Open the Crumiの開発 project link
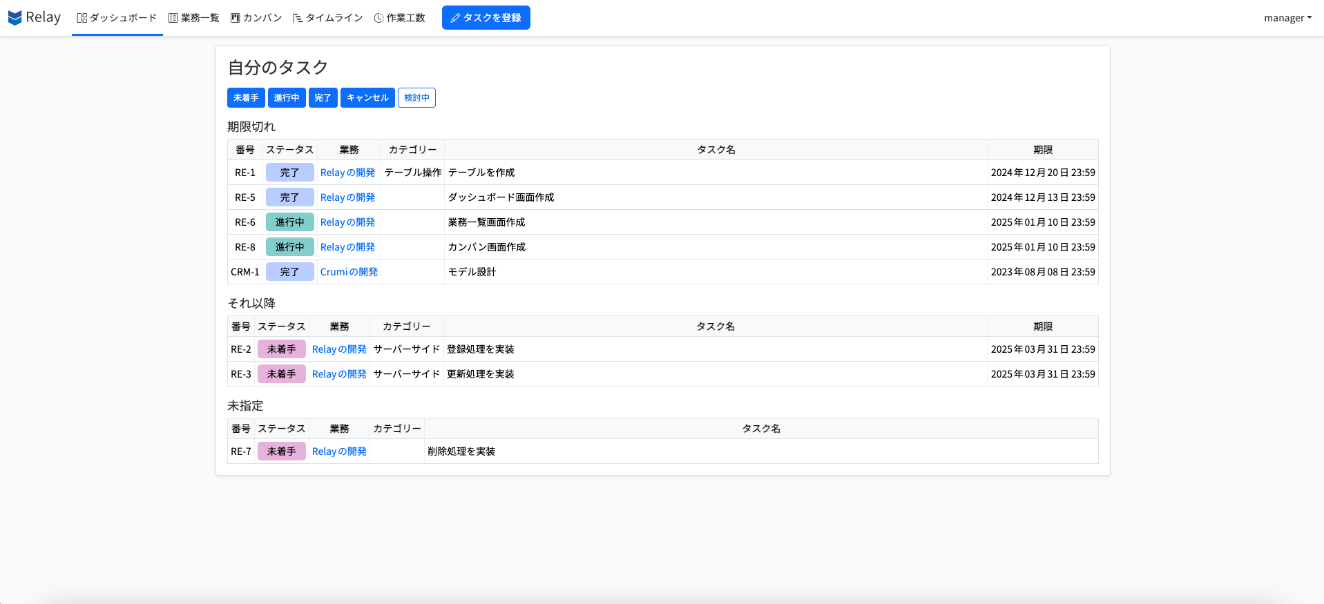This screenshot has width=1324, height=604. (x=349, y=272)
